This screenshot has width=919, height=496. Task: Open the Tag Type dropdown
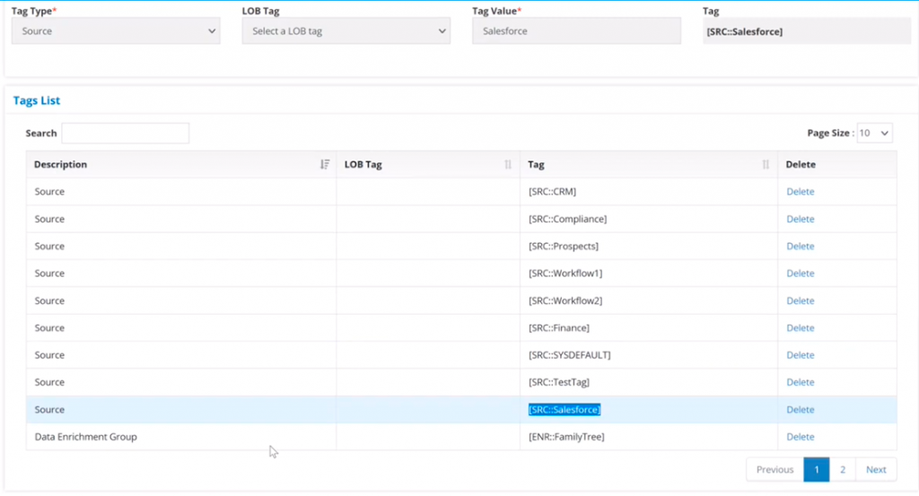pos(116,31)
